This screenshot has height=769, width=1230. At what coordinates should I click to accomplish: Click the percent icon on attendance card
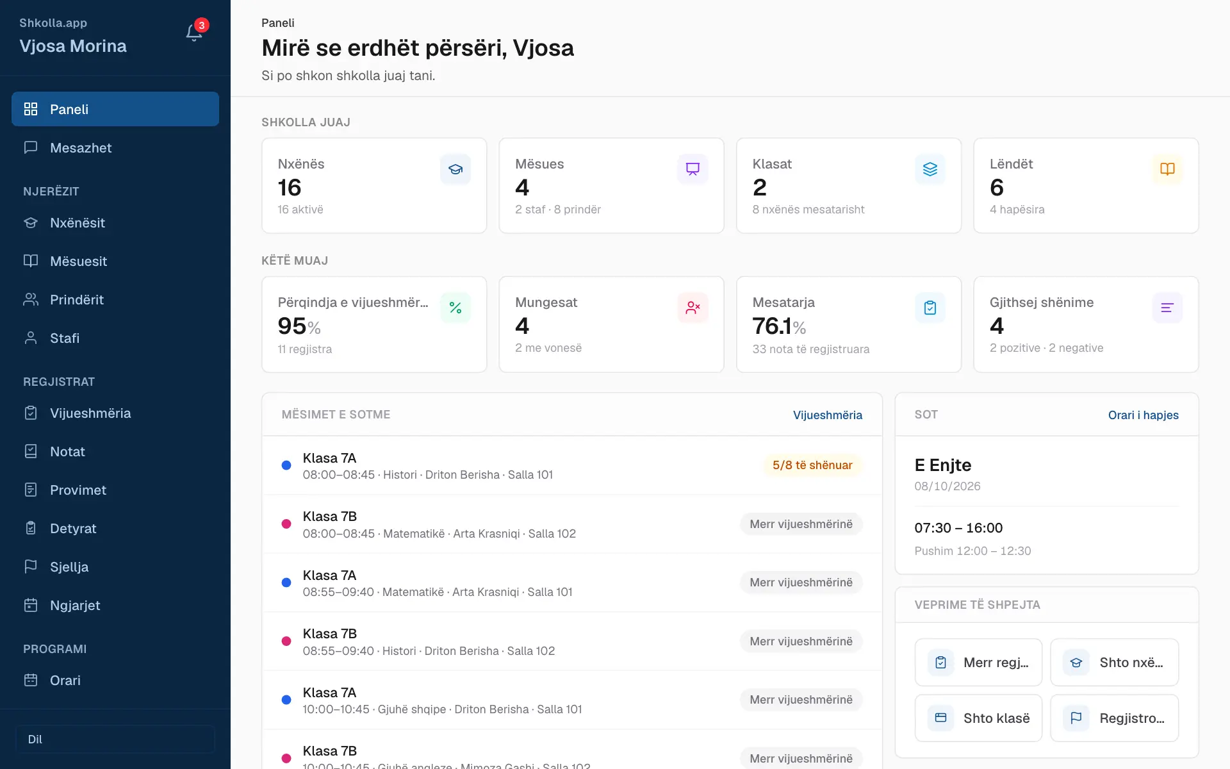tap(455, 308)
